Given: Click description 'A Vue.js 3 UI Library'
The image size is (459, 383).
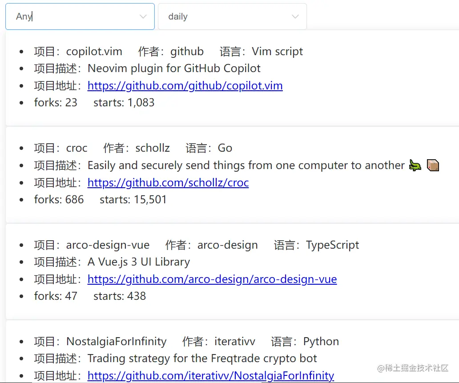Looking at the screenshot, I should click(x=139, y=262).
